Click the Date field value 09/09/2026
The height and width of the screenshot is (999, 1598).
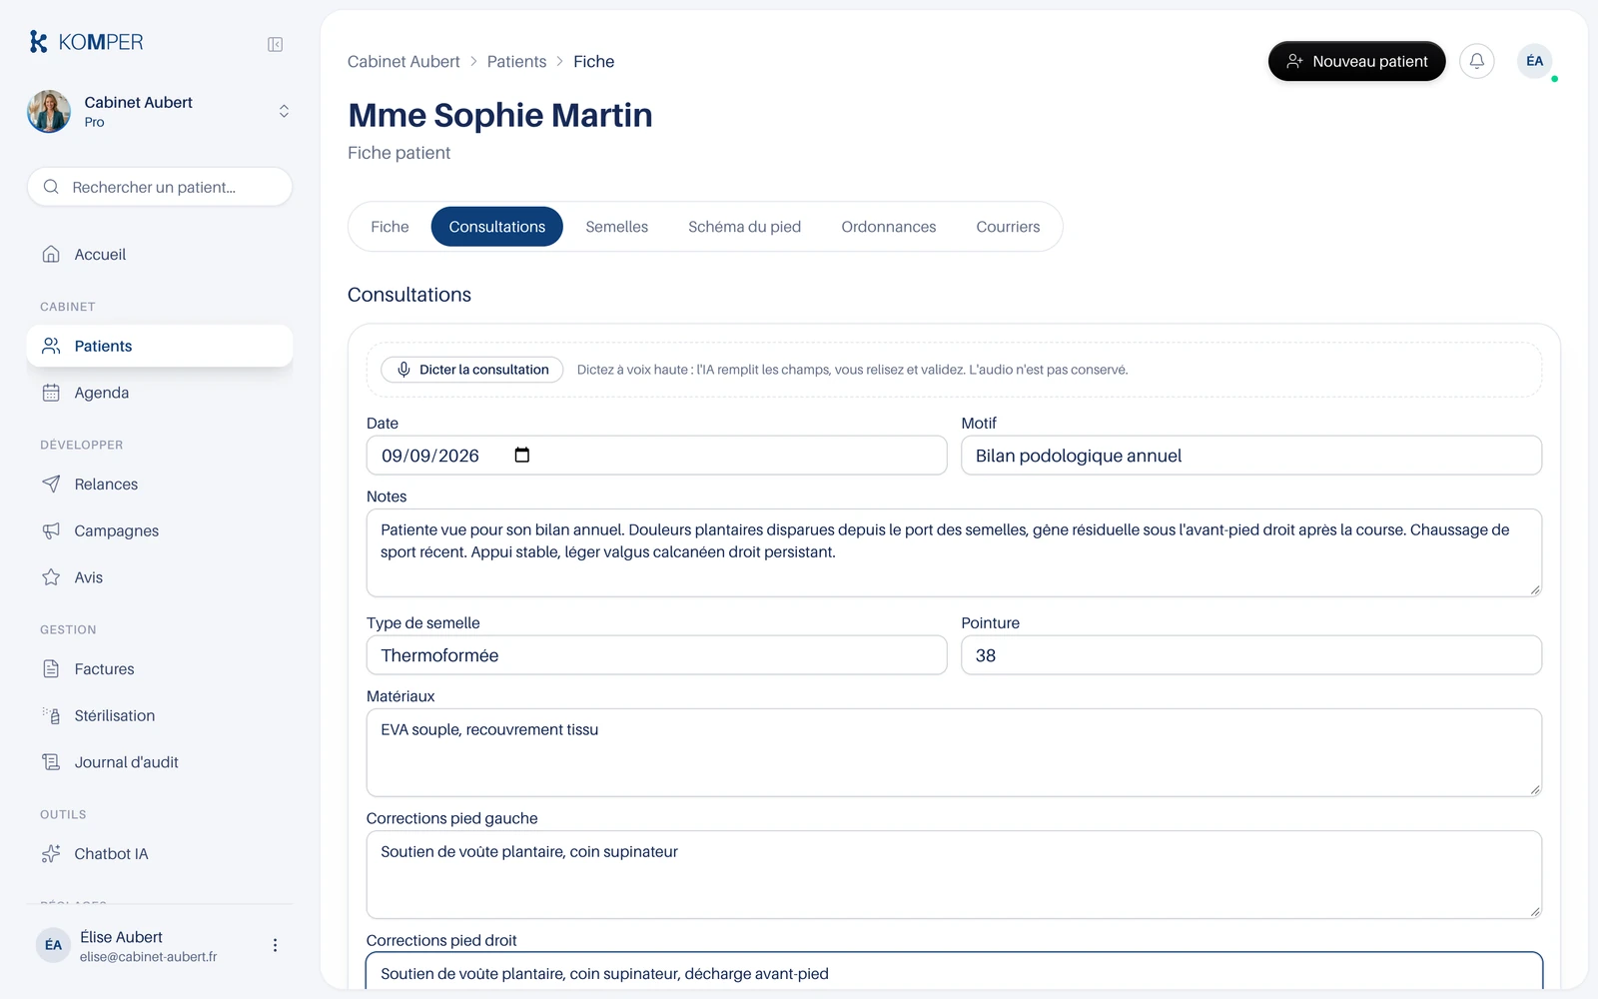coord(430,456)
